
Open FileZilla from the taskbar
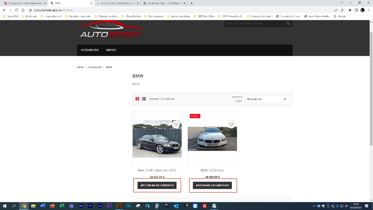[x=205, y=206]
